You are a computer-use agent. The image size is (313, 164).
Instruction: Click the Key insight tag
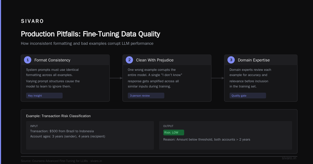[44, 96]
